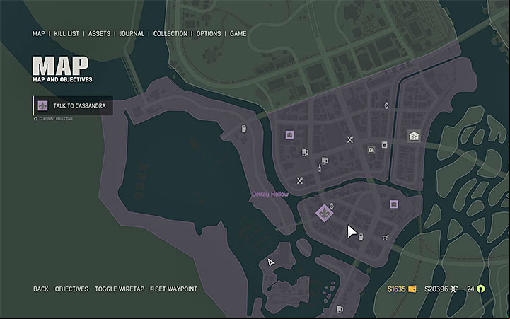Viewport: 510px width, 319px height.
Task: Click the beer mug icon at the bottom map edge
Action: click(340, 308)
